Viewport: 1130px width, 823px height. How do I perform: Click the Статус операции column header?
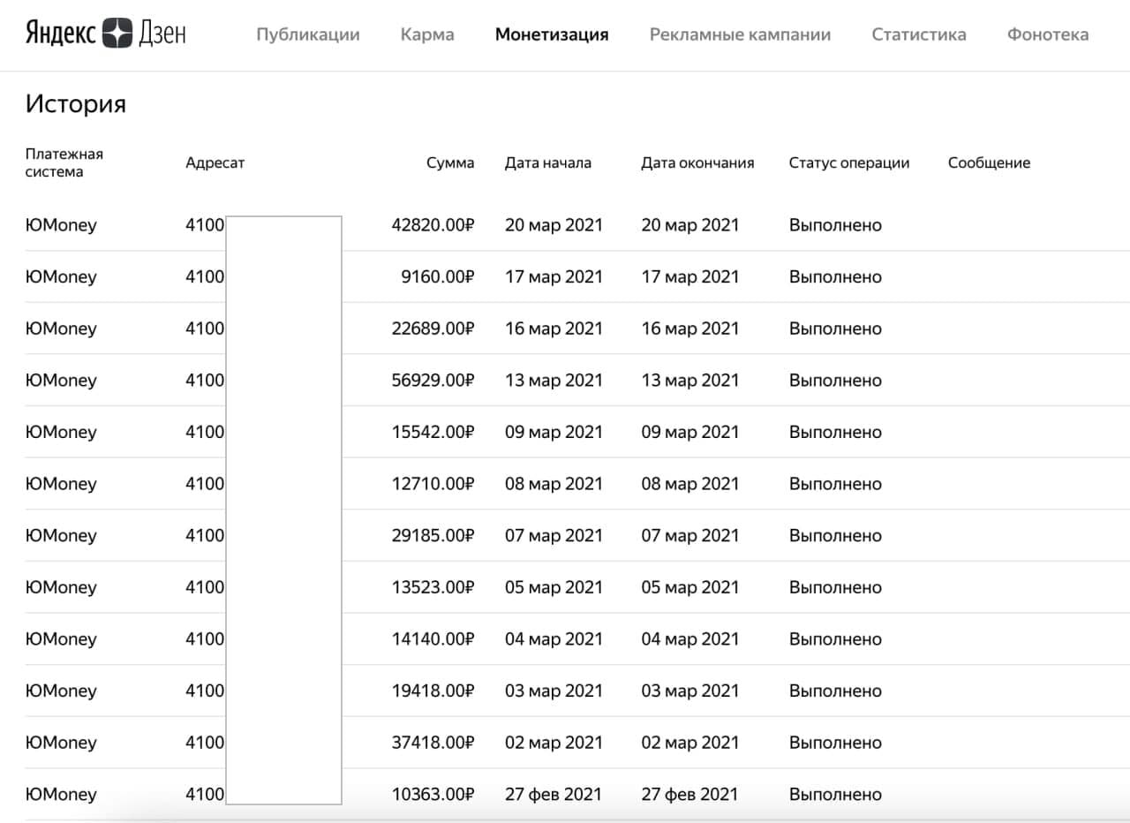point(849,162)
